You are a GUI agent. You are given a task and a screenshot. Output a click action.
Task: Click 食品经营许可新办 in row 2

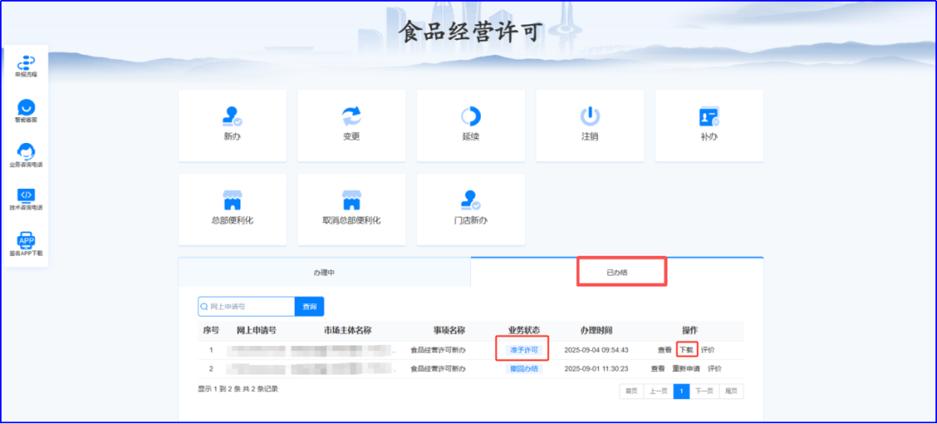click(438, 369)
